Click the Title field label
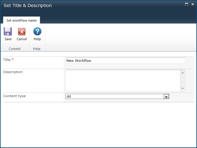197x148 pixels. click(7, 60)
